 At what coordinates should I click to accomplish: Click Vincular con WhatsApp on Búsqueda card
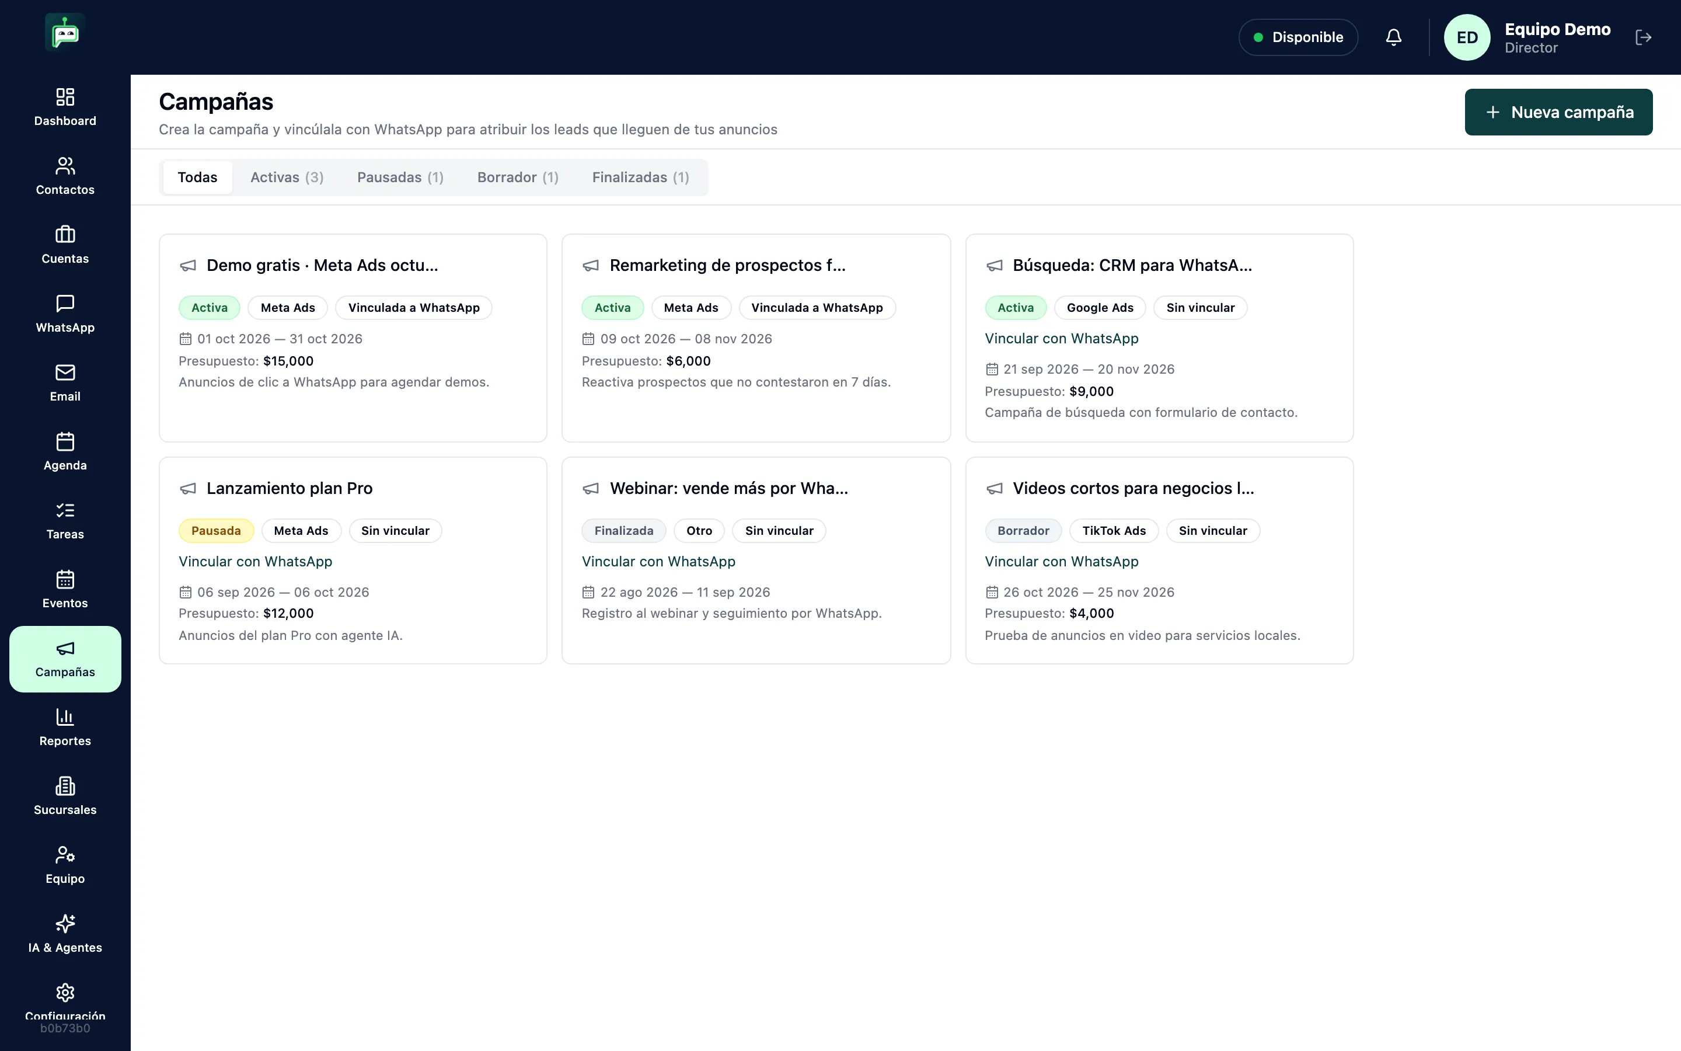[x=1061, y=339]
